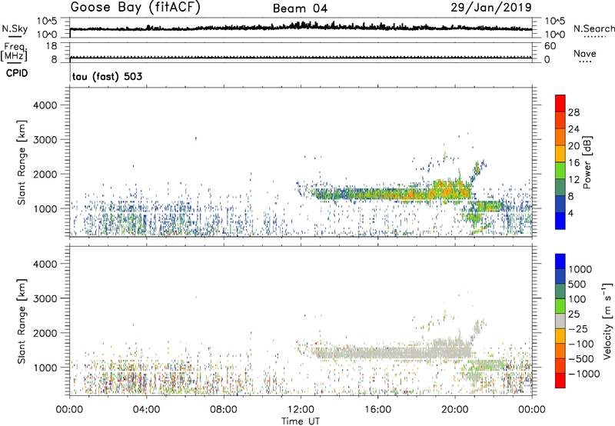Click the 'Freq. [MHz]' axis label
Viewport: 615px width, 426px height.
click(x=14, y=52)
